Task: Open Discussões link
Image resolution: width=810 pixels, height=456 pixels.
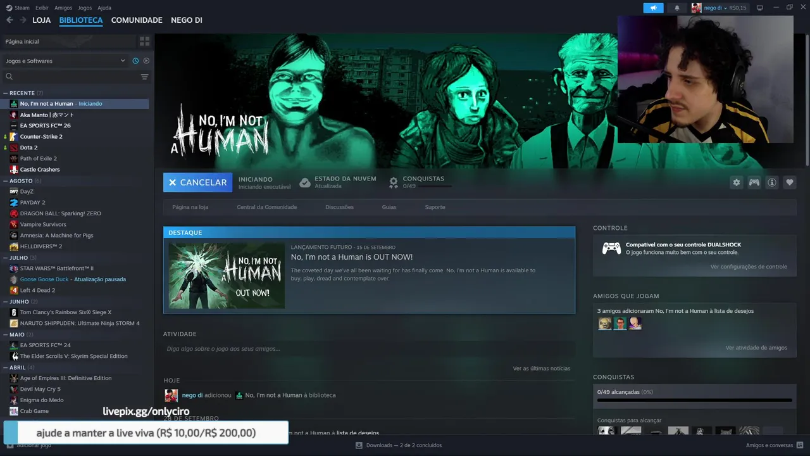Action: (x=340, y=207)
